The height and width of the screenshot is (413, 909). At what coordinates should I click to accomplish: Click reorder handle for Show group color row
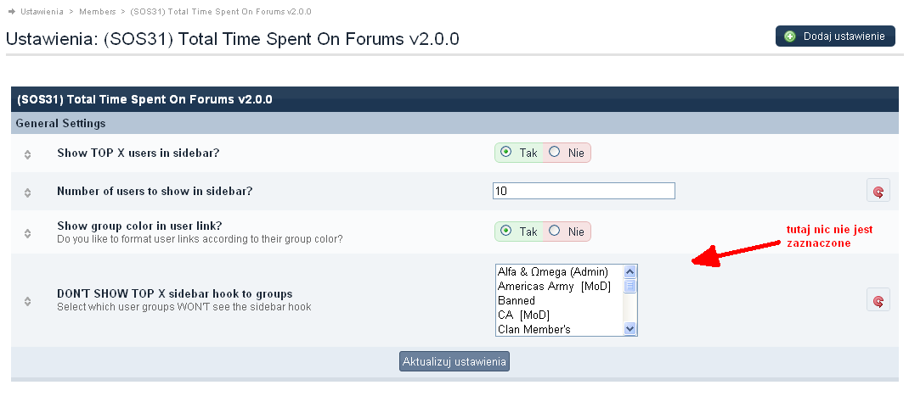pyautogui.click(x=27, y=232)
